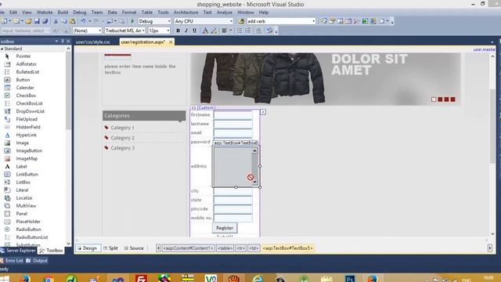Click the Internet Explorer taskbar icon
The image size is (501, 282).
pyautogui.click(x=258, y=278)
